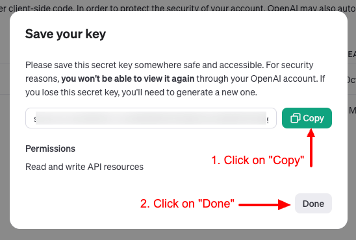356x240 pixels.
Task: Click the bold "you won't be able to view it again" text
Action: (x=128, y=78)
